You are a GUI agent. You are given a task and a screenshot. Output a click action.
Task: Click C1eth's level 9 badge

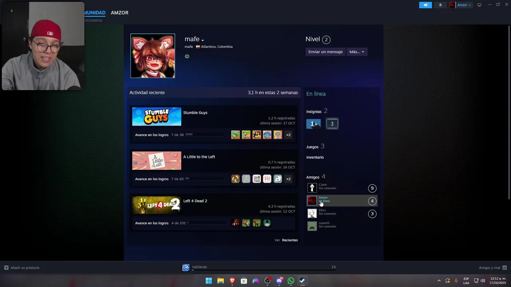pyautogui.click(x=372, y=189)
